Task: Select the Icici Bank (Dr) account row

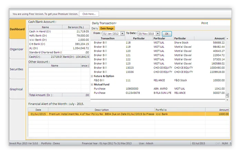Action: pos(59,40)
